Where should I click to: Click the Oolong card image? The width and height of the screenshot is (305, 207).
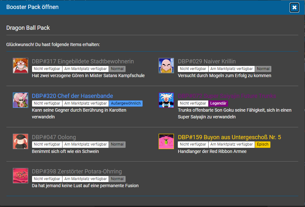[x=21, y=141]
